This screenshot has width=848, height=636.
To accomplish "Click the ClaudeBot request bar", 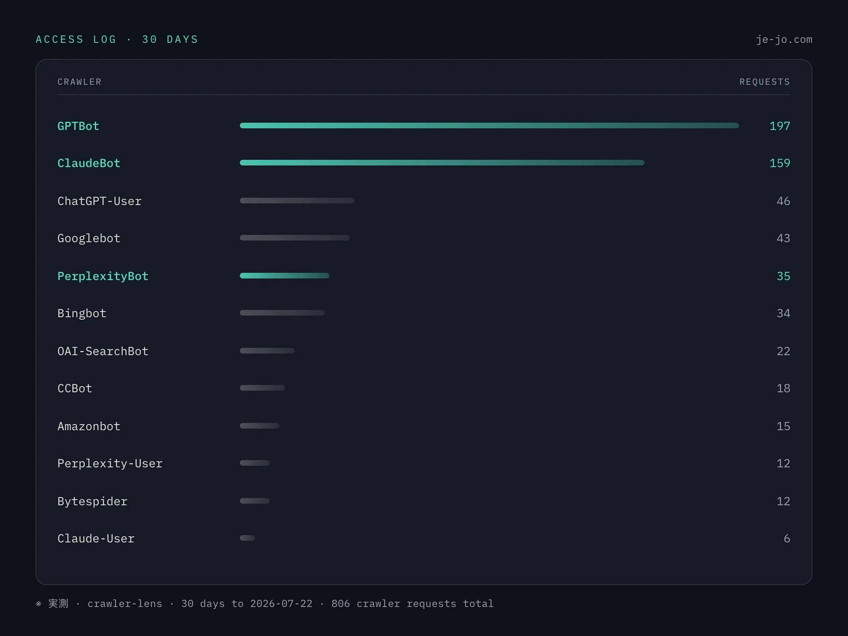I will coord(442,163).
